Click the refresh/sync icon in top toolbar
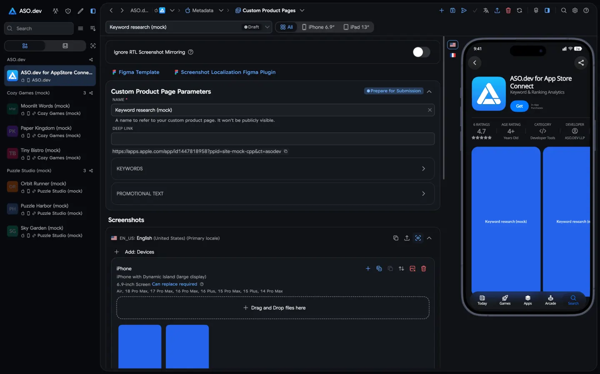 coord(520,10)
